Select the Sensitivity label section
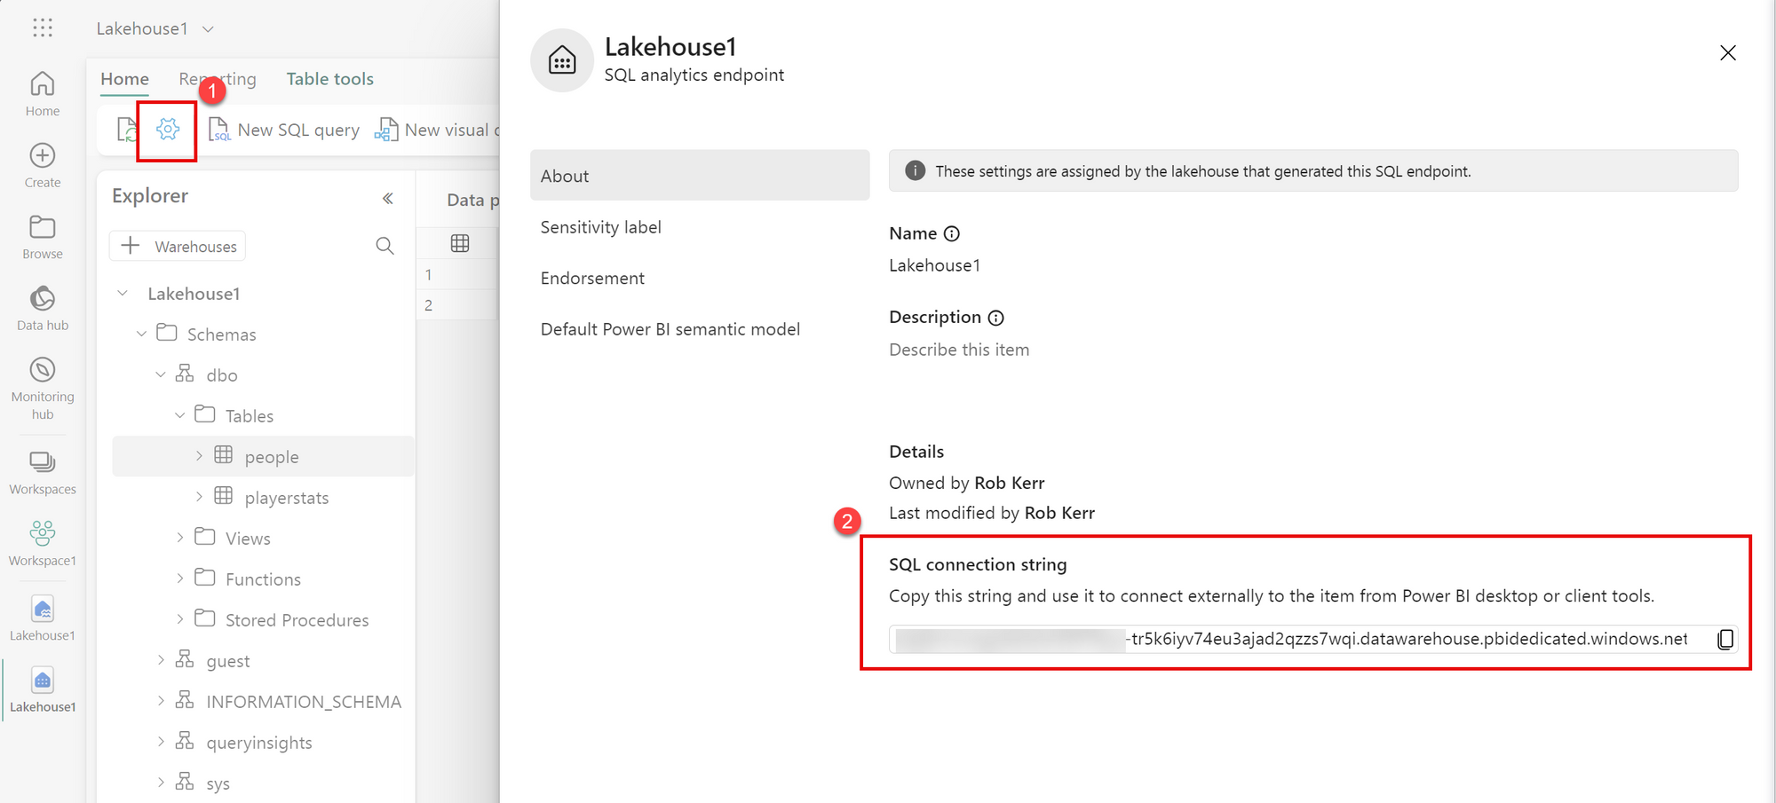Screen dimensions: 1776x803 tap(601, 227)
